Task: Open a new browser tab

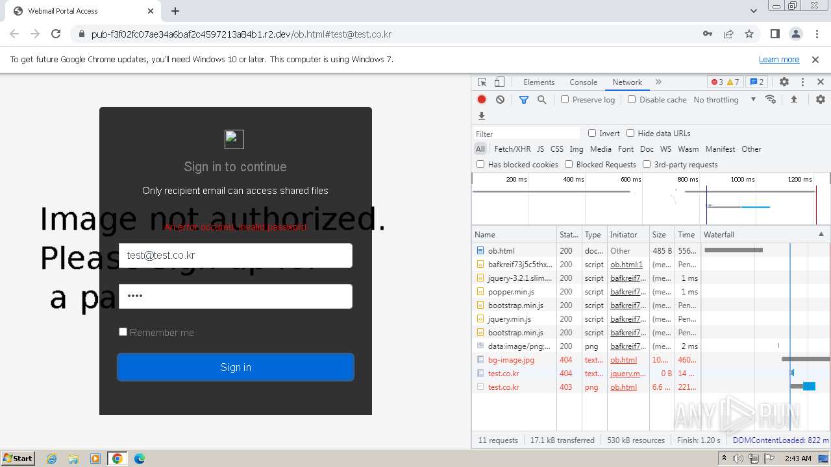Action: pyautogui.click(x=175, y=11)
